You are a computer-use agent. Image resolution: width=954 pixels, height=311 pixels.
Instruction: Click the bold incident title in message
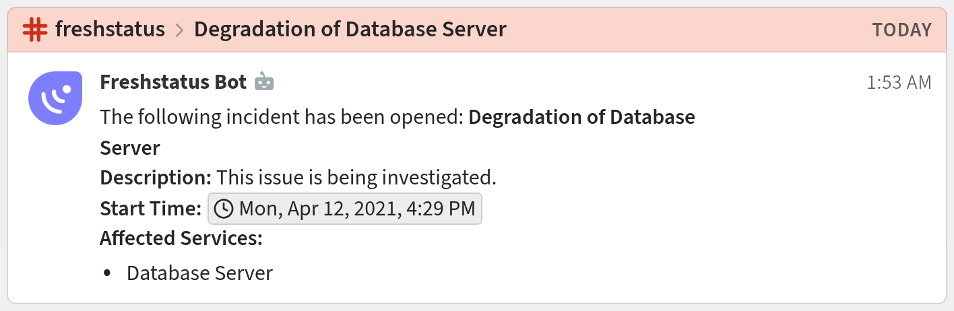[x=581, y=118]
